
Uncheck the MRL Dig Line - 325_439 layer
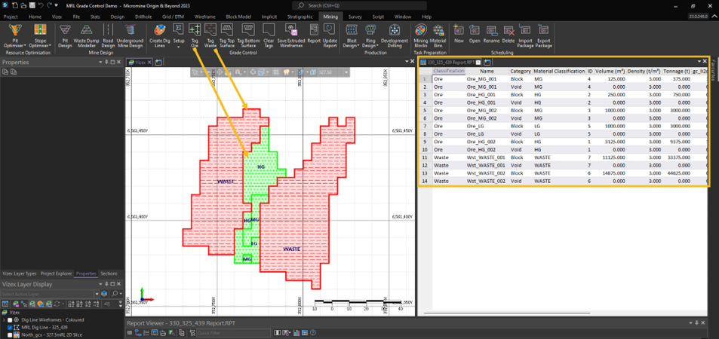[x=10, y=327]
